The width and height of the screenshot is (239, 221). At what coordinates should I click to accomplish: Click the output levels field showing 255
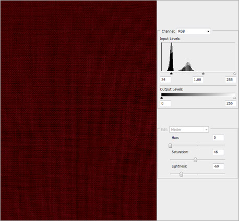[231, 103]
